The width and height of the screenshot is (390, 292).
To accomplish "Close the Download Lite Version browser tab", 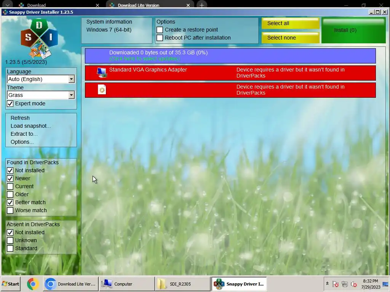I will [188, 5].
